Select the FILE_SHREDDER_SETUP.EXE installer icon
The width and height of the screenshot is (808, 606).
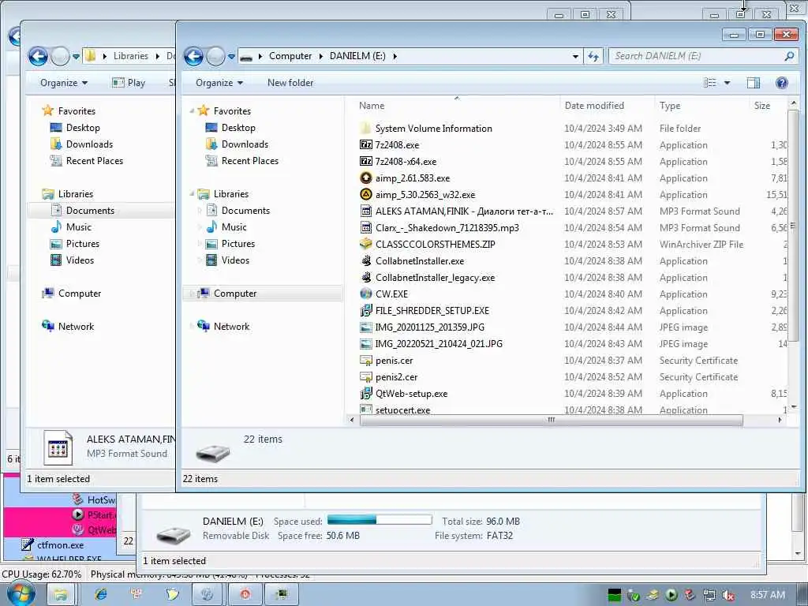366,310
